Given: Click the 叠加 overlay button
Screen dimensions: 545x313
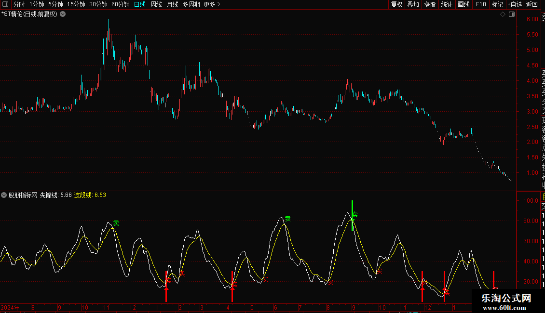Looking at the screenshot, I should point(413,4).
